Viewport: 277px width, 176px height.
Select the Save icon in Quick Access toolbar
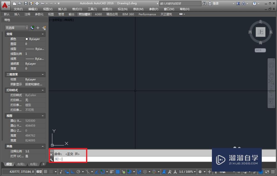[x=26, y=3]
